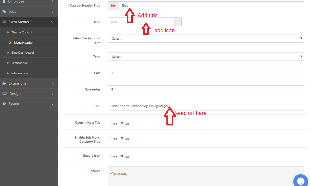Select Yes for Open in New Tab

(110, 123)
